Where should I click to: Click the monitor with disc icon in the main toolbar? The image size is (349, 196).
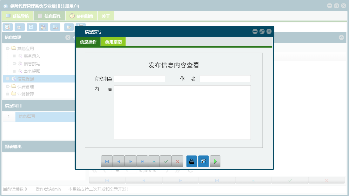coord(55,27)
